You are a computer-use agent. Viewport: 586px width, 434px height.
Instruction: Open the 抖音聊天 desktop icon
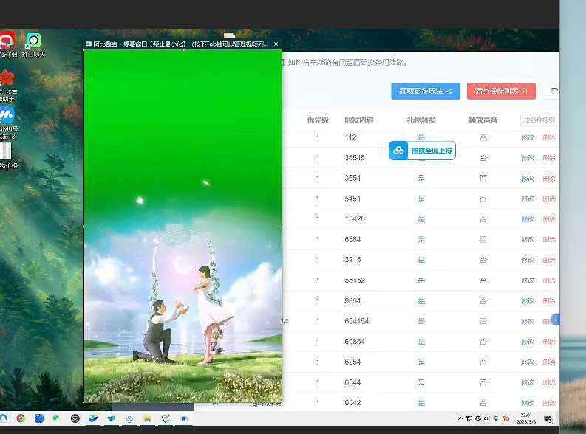(x=33, y=45)
